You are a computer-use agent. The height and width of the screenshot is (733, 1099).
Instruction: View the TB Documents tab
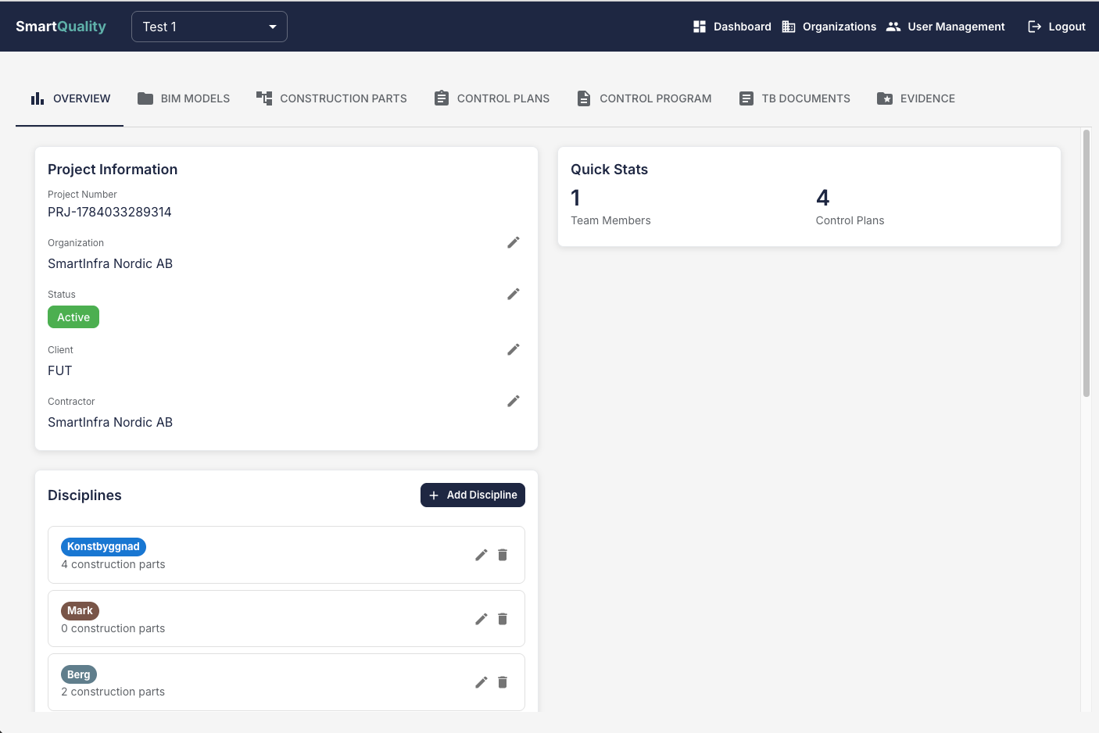pos(794,98)
